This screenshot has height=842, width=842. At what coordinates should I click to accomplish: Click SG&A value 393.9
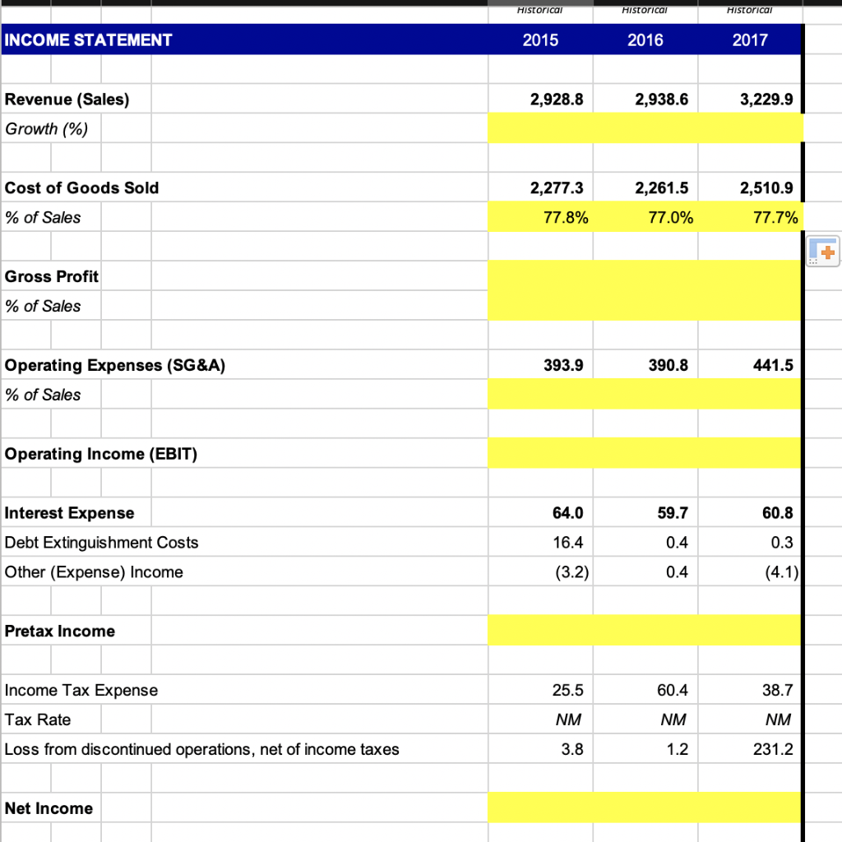tap(563, 365)
